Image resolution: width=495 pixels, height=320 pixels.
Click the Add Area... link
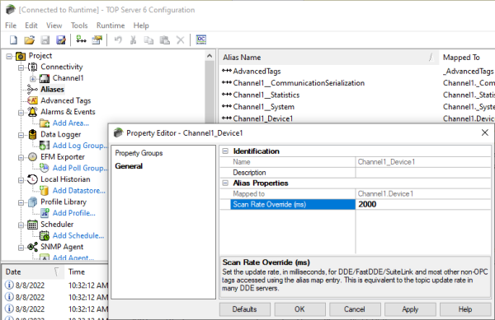(71, 123)
